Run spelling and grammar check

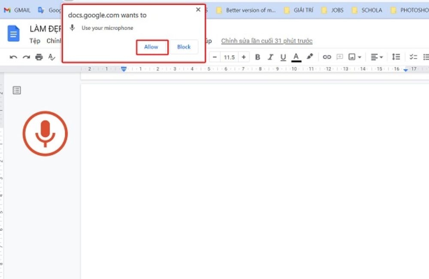[x=51, y=57]
